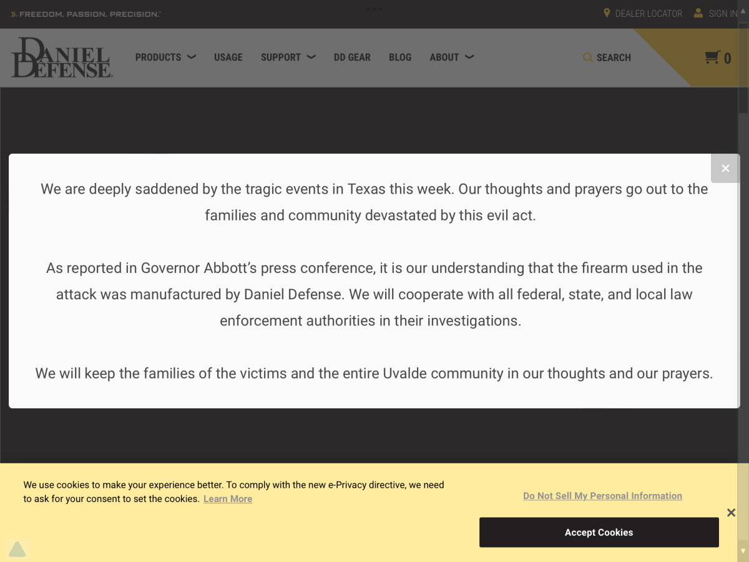
Task: Click the Search label
Action: click(x=614, y=57)
